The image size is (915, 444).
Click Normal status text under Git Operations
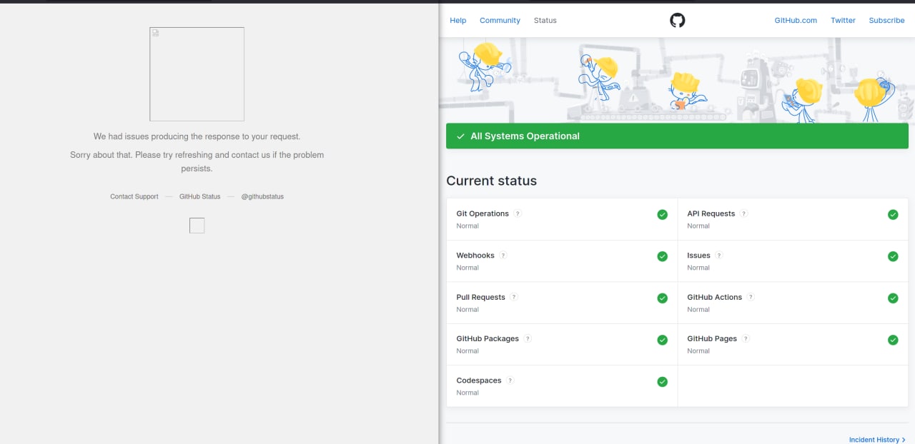(x=468, y=226)
